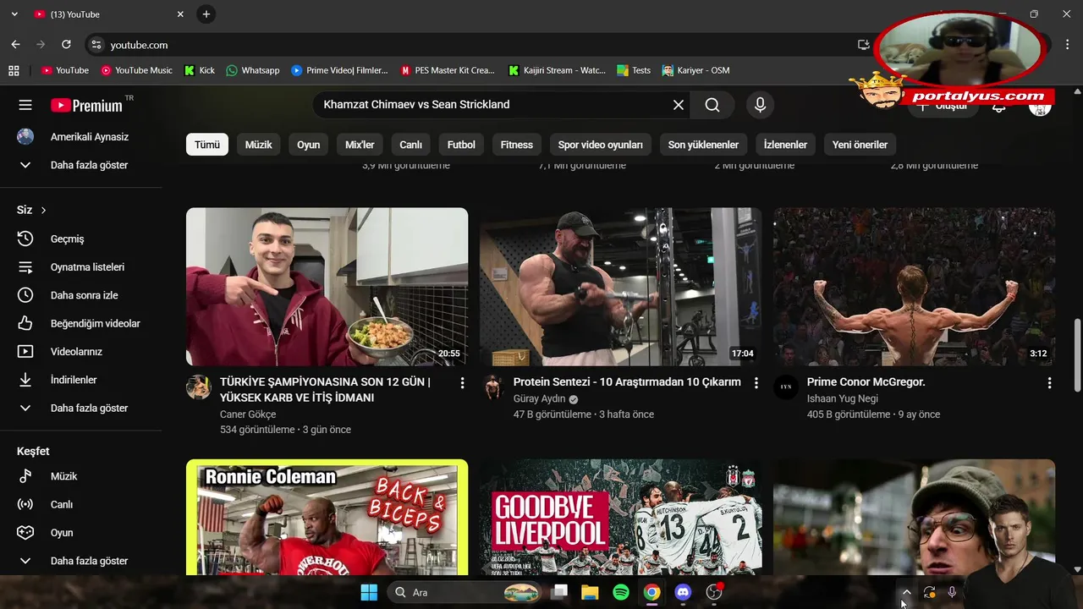Select the Tümü filter chip
Viewport: 1083px width, 609px height.
(x=207, y=145)
